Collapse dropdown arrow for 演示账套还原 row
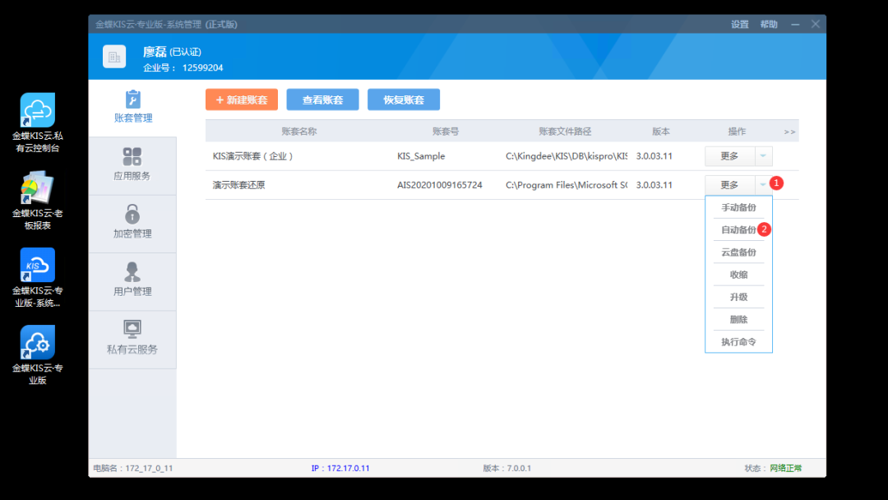The width and height of the screenshot is (888, 500). [x=763, y=185]
